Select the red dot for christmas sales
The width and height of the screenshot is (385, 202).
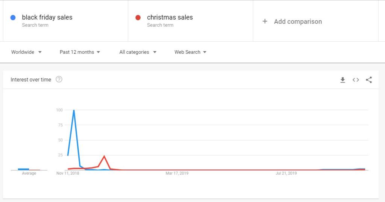click(138, 17)
